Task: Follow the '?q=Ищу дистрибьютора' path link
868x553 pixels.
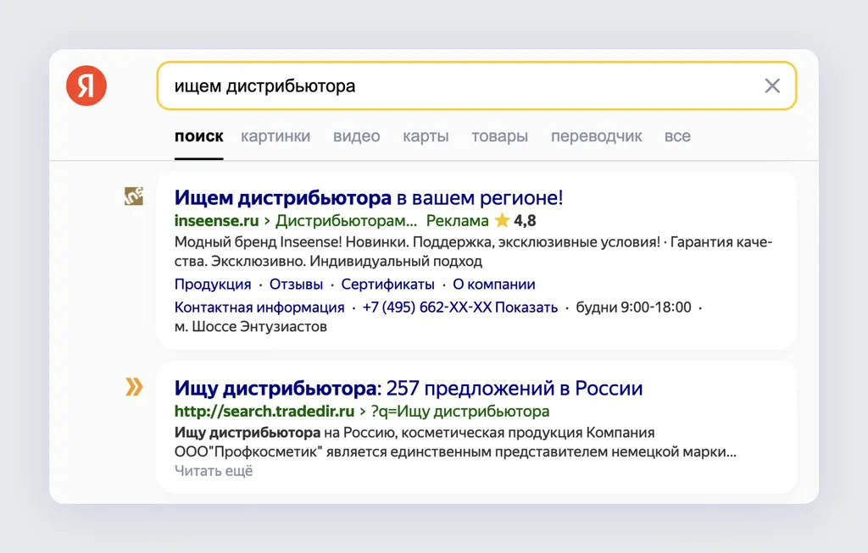Action: pyautogui.click(x=460, y=412)
